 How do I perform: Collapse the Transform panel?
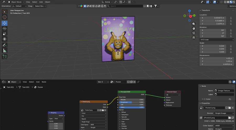coord(200,10)
